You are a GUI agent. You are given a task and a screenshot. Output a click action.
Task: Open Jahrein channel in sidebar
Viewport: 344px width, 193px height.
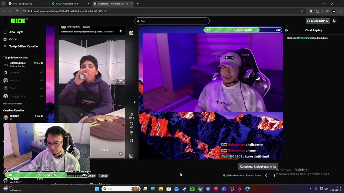pyautogui.click(x=23, y=73)
